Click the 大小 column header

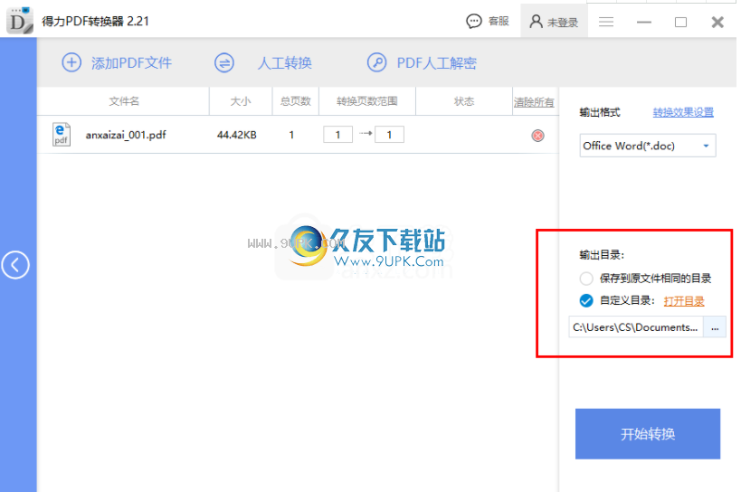[241, 101]
